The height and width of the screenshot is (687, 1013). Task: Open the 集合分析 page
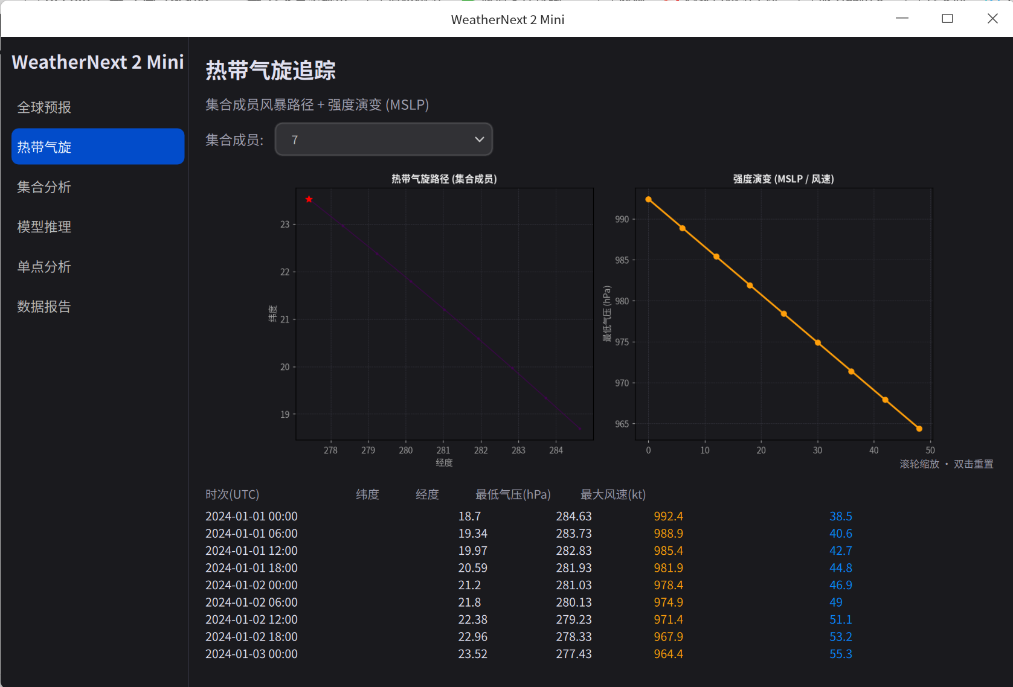98,187
